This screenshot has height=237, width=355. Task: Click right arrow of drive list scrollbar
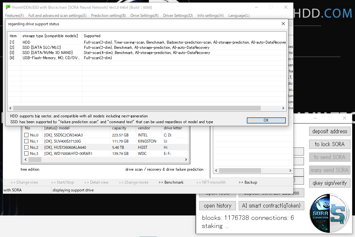tap(186, 160)
